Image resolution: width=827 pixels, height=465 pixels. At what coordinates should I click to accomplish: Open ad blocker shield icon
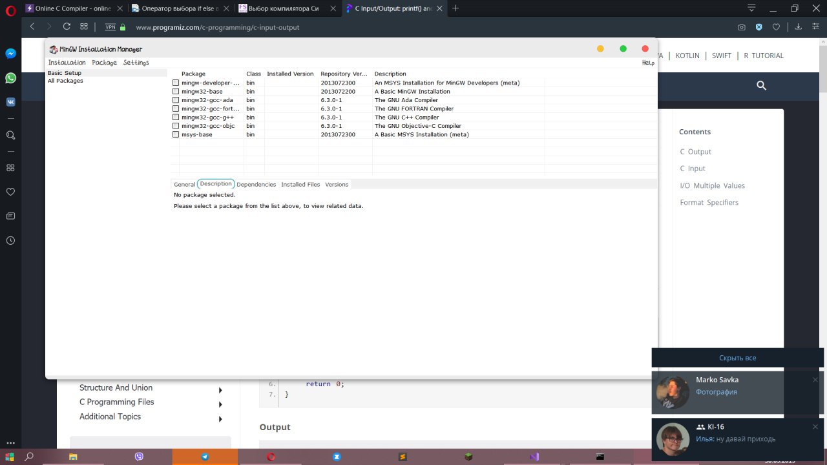pos(759,27)
